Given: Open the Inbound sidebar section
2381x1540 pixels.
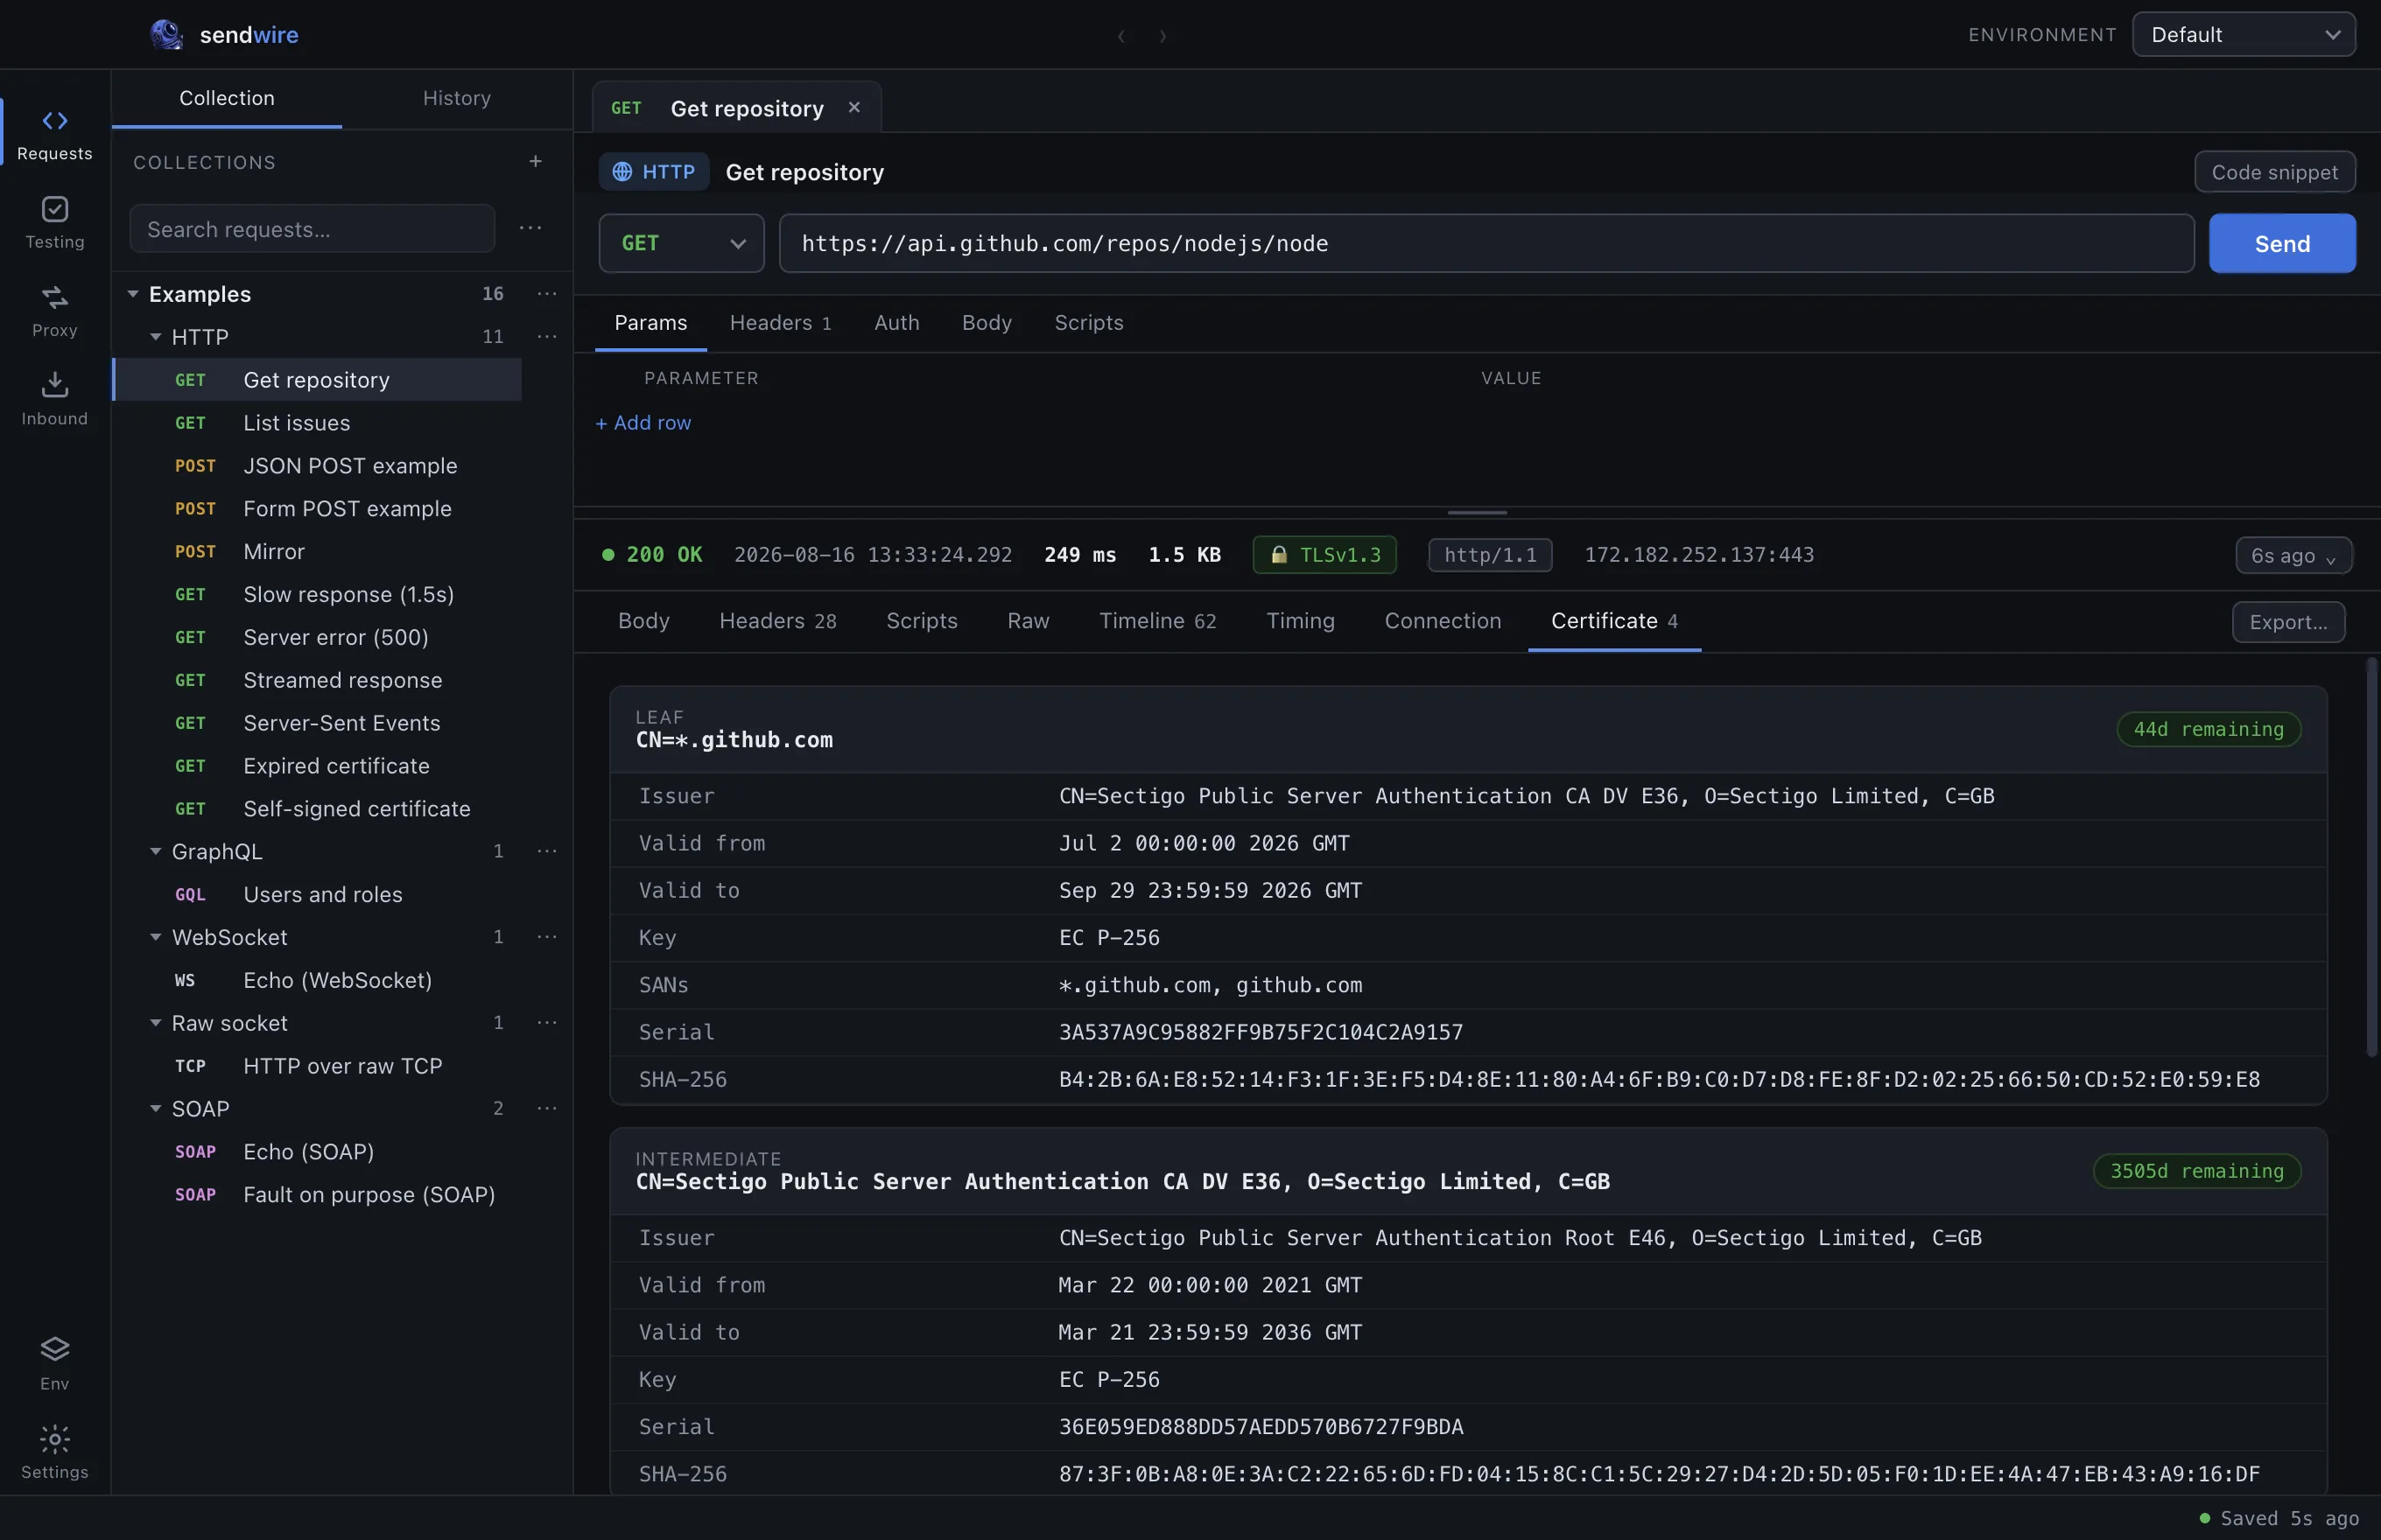Looking at the screenshot, I should pos(54,398).
